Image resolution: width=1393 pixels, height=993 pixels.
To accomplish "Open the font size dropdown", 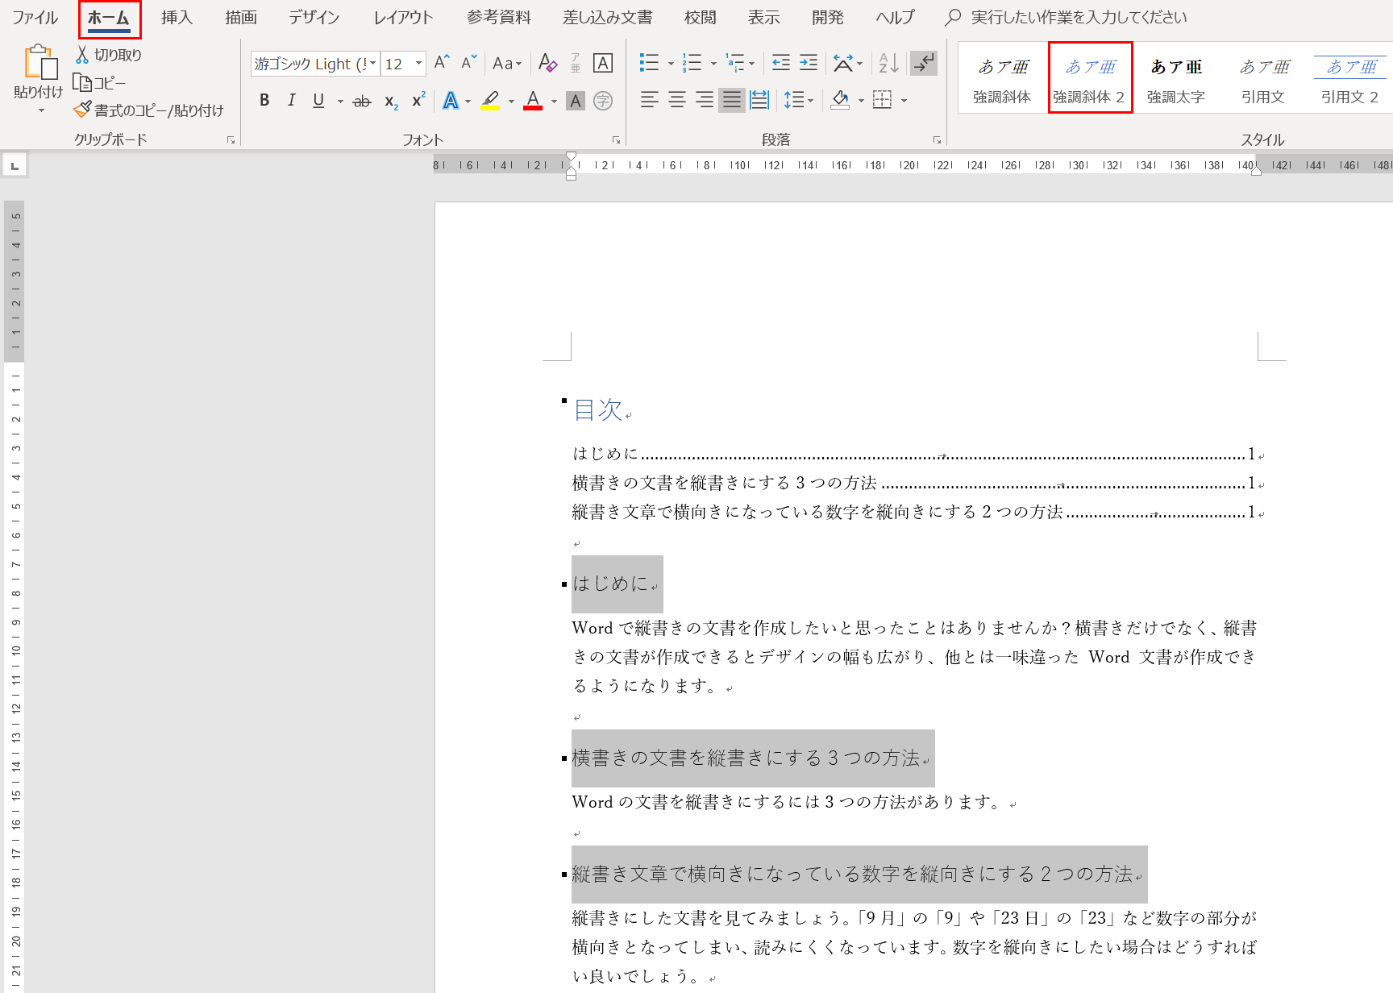I will pos(418,64).
